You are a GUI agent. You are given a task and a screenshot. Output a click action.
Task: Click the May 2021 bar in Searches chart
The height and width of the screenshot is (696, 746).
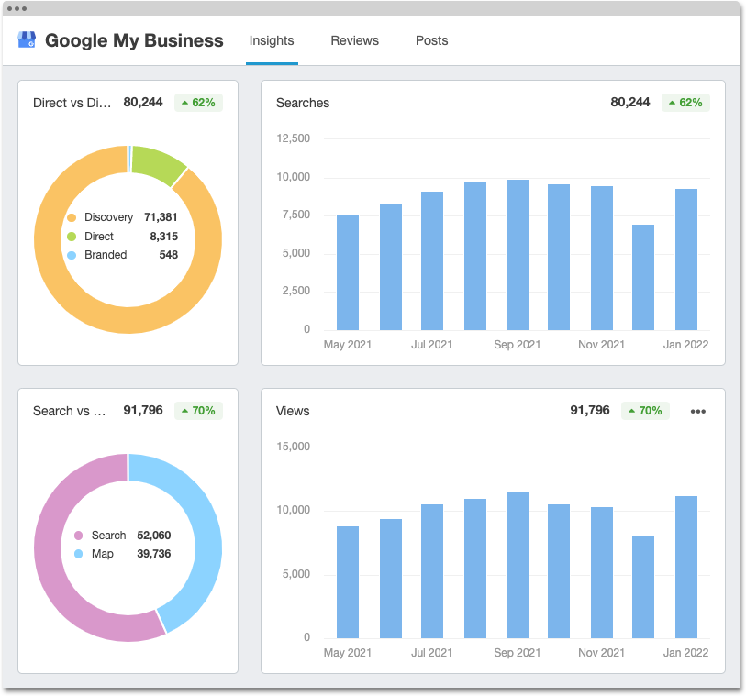tap(348, 272)
